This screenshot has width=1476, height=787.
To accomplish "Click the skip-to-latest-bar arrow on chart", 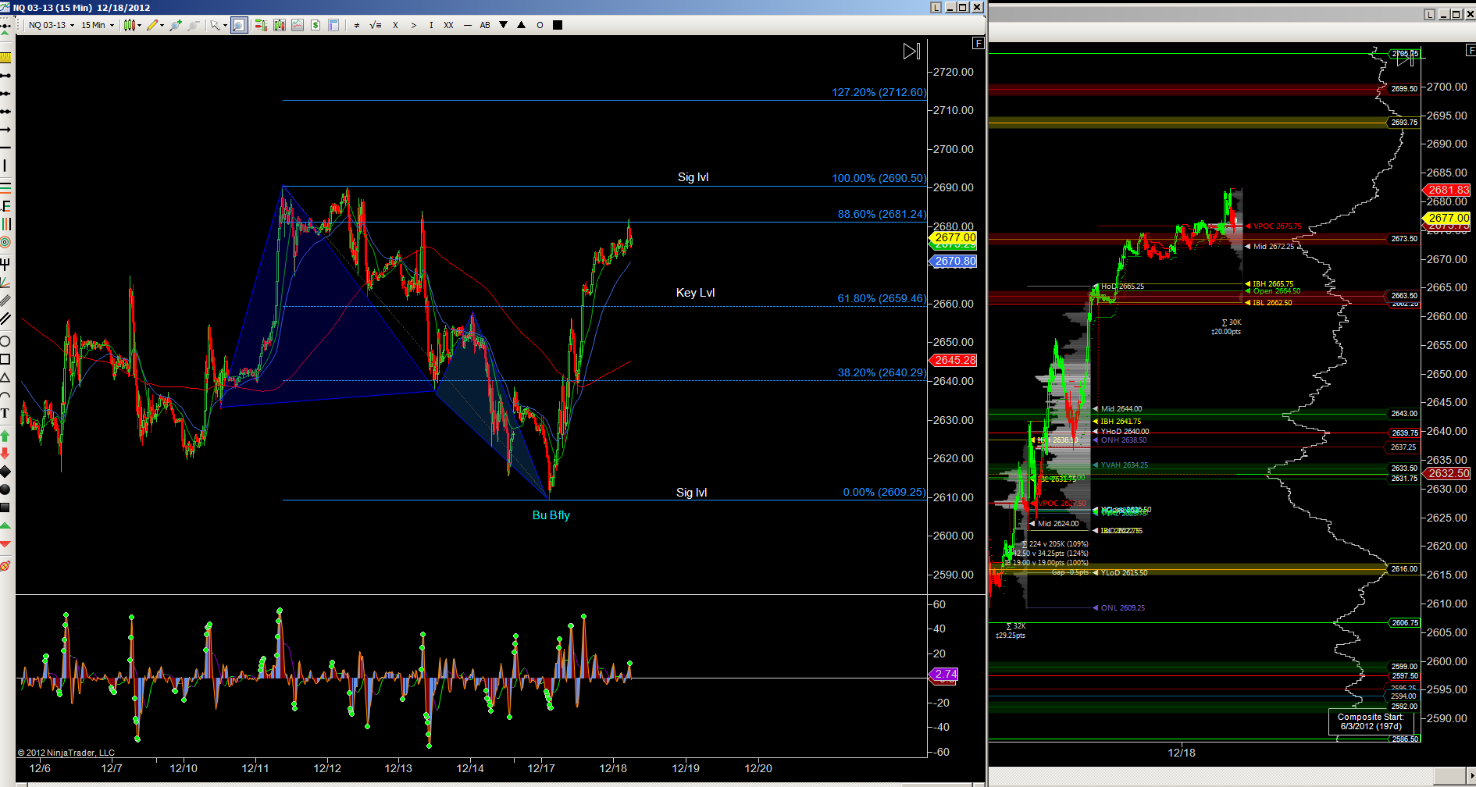I will point(911,52).
